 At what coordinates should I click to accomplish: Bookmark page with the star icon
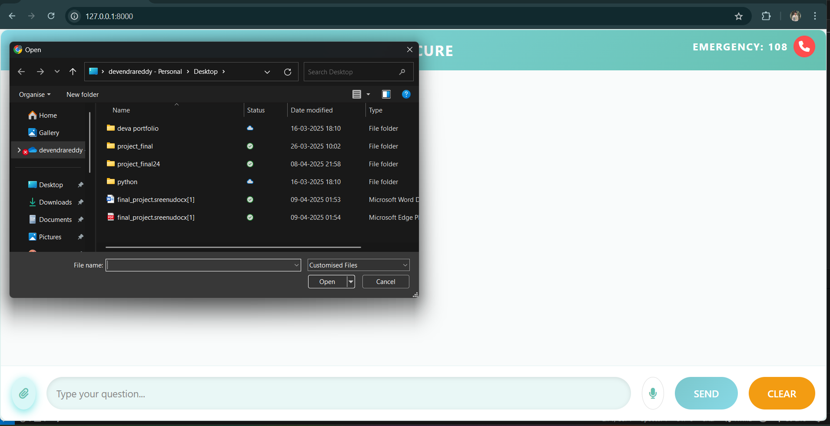pos(738,17)
